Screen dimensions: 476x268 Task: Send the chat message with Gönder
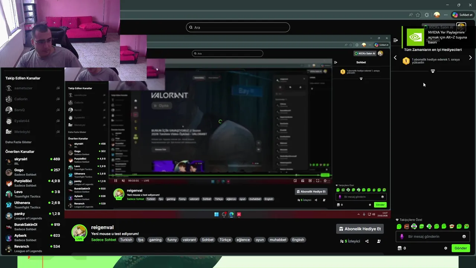click(x=461, y=248)
